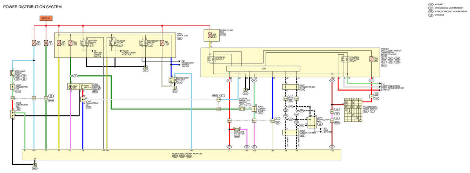
Task: Click the ACC/ON indicator lamp symbol
Action: 70,87
